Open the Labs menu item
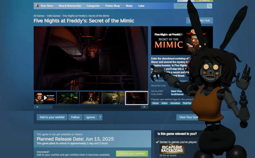This screenshot has width=255, height=158. [141, 6]
